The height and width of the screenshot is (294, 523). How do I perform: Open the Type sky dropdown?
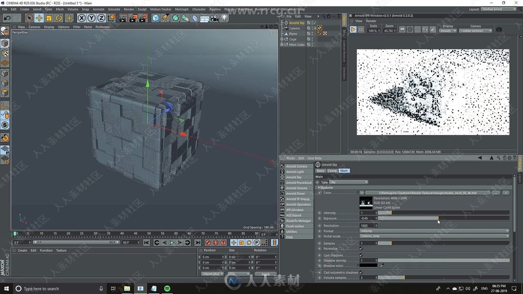[x=349, y=182]
